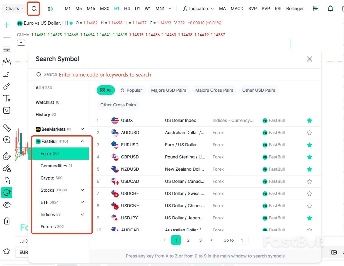This screenshot has width=344, height=266.
Task: Select the horizontal line drawing tool
Action: pyautogui.click(x=7, y=37)
